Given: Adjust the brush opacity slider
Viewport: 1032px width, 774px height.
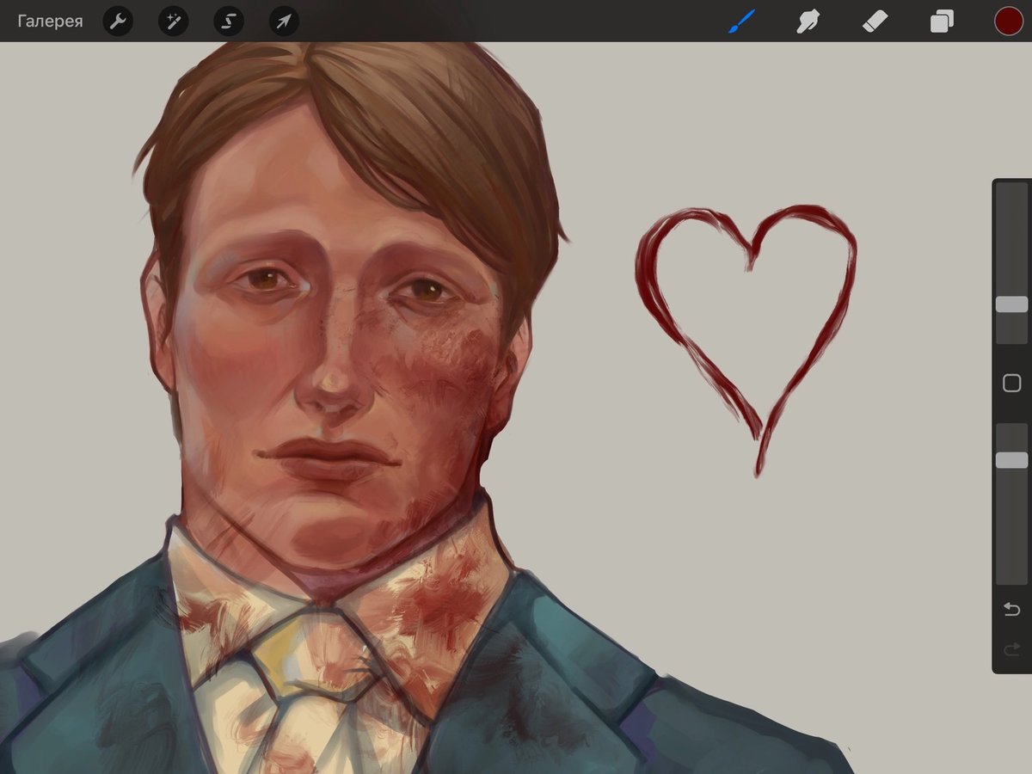Looking at the screenshot, I should click(x=1013, y=460).
